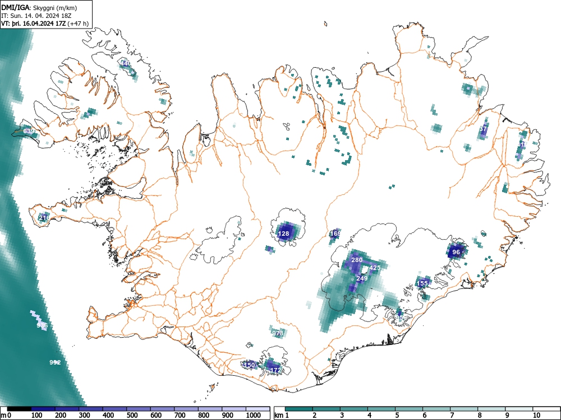Click the 978 value label

[x=278, y=333]
